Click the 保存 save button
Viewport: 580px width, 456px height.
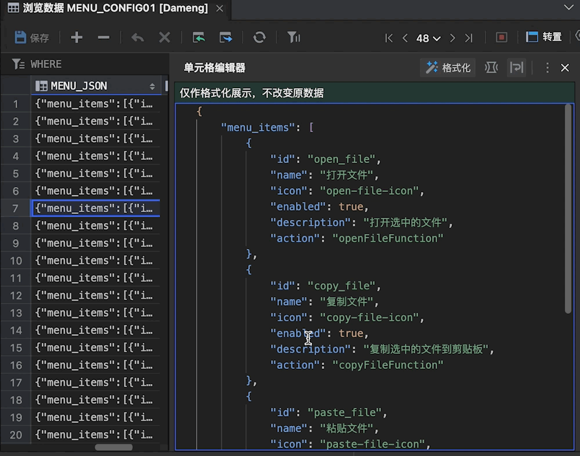32,38
